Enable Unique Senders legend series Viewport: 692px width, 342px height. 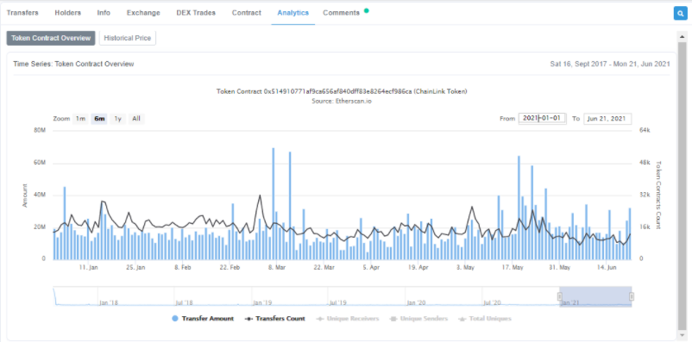(418, 319)
